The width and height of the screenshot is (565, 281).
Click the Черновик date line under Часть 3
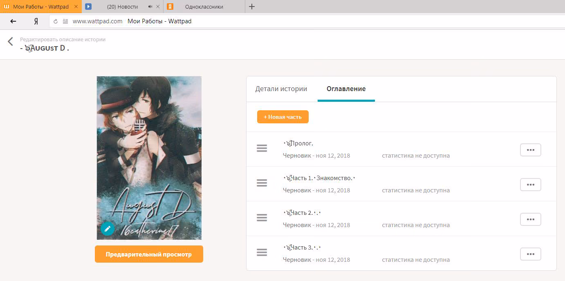(316, 260)
